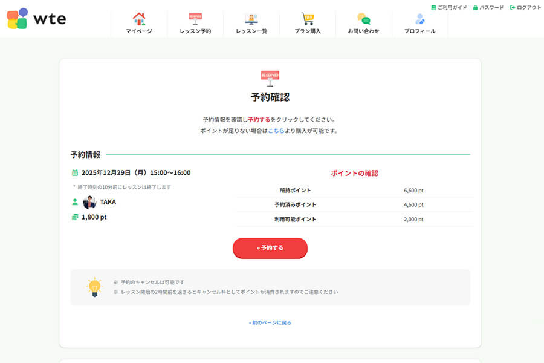Open プラン購入 via the shopping cart icon

[x=307, y=19]
